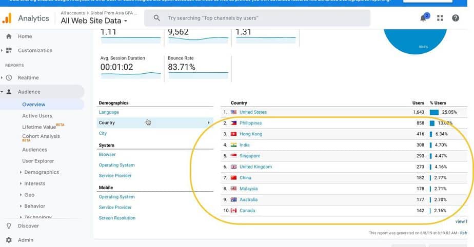Viewport: 474px width, 247px height.
Task: Open the Philippines country link
Action: click(250, 123)
